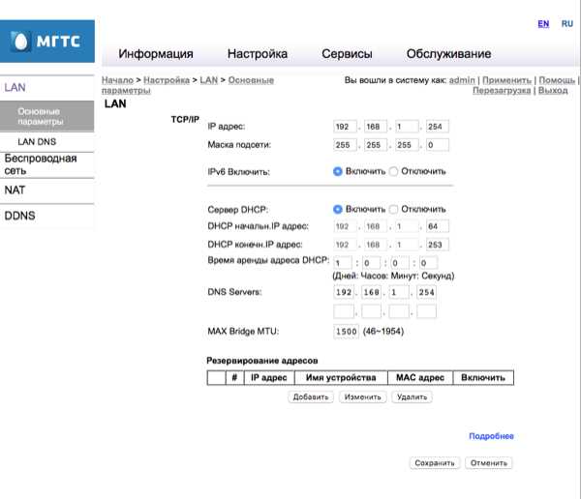Click the MAX Bridge MTU field
Screen dimensions: 581x499
346,332
